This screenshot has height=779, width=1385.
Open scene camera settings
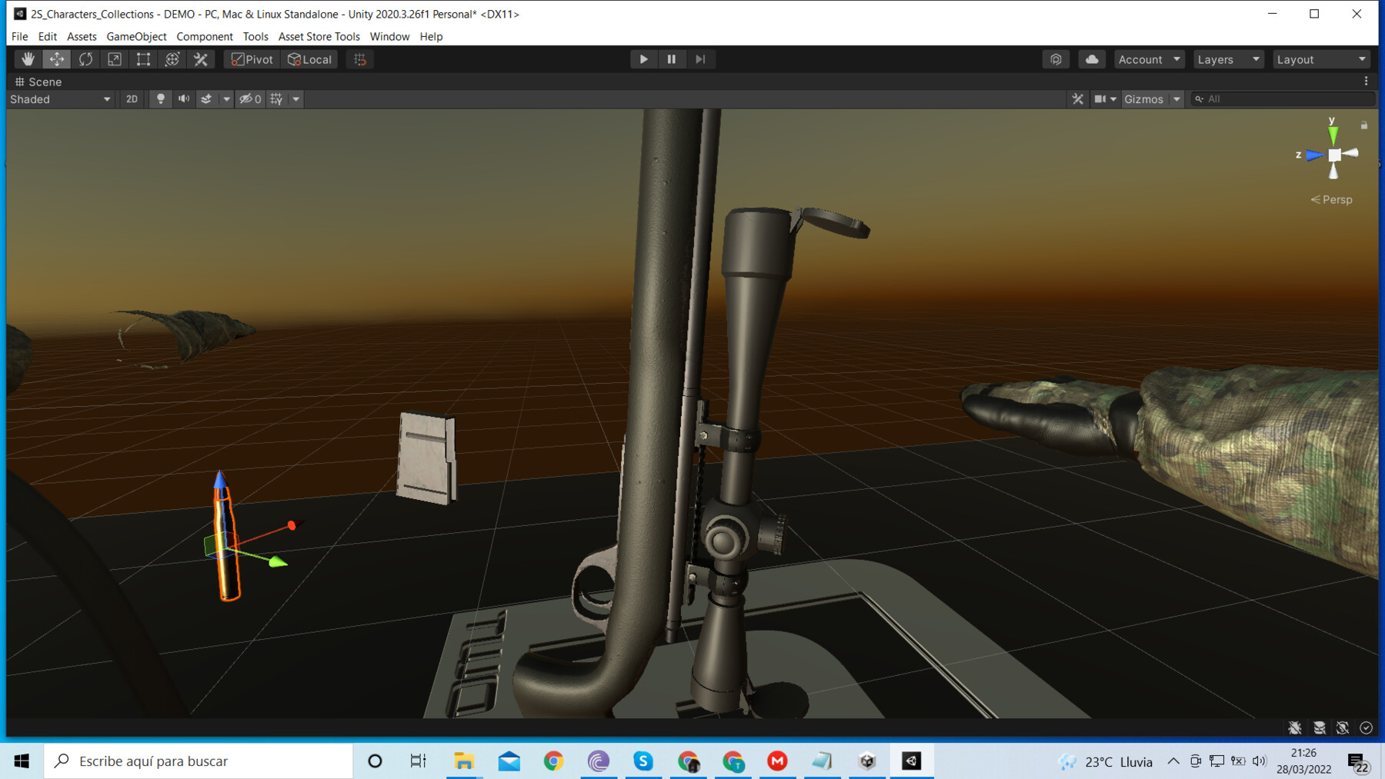tap(1105, 99)
